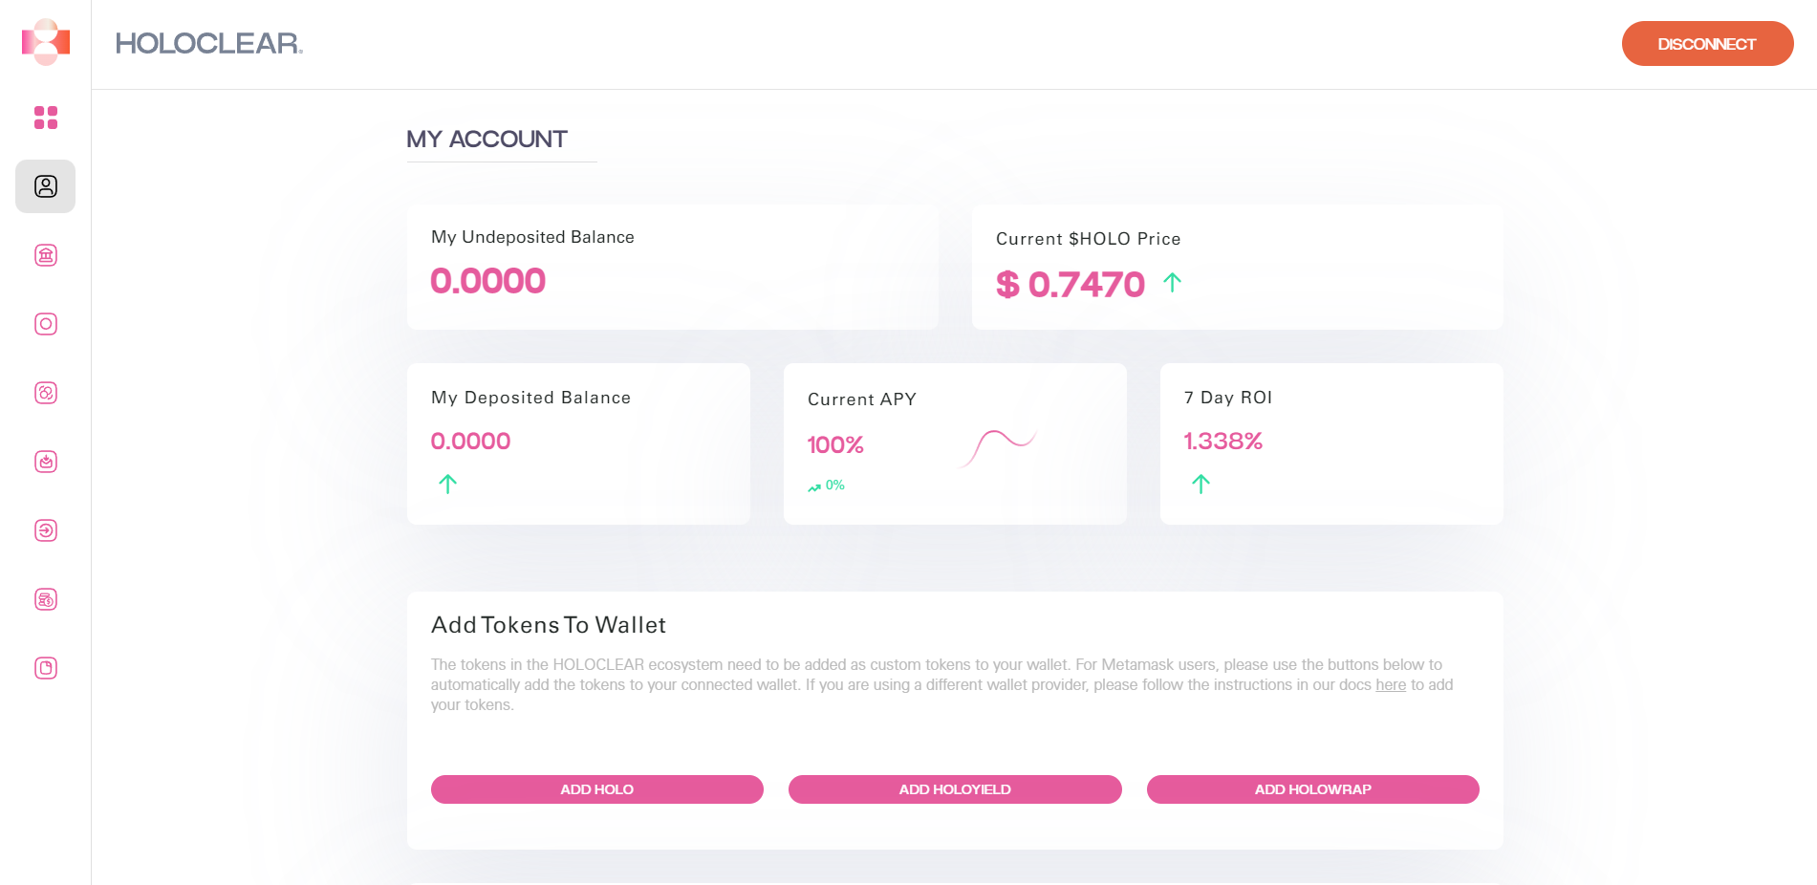Click the green arrow beside $HOLO price

1172,282
